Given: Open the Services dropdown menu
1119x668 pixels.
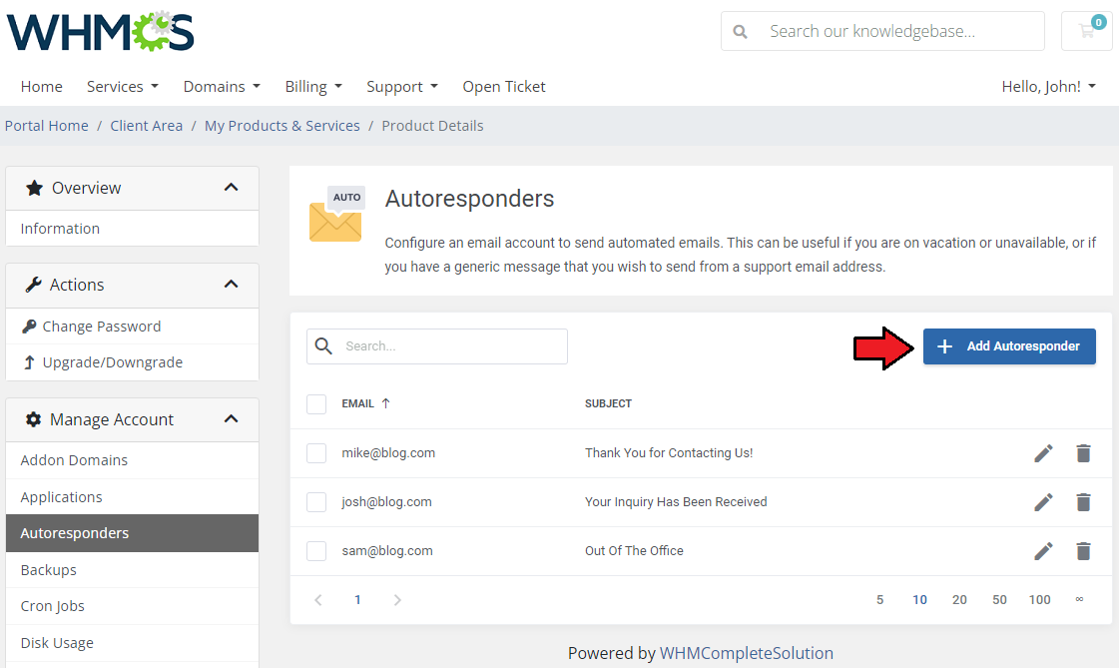Looking at the screenshot, I should (x=123, y=86).
